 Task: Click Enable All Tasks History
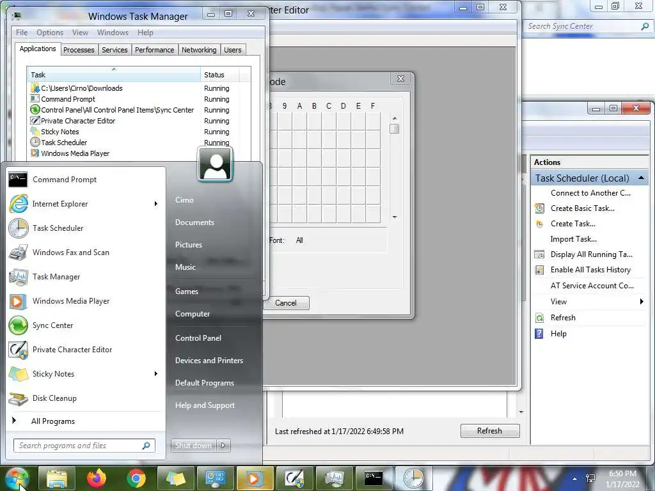(x=590, y=270)
